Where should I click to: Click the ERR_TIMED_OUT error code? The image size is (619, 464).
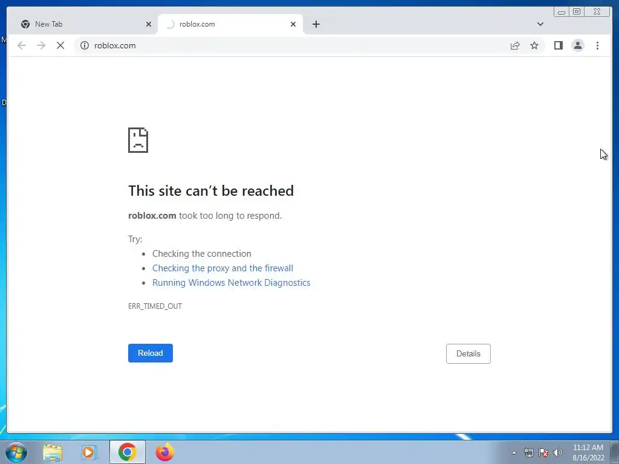(x=155, y=306)
